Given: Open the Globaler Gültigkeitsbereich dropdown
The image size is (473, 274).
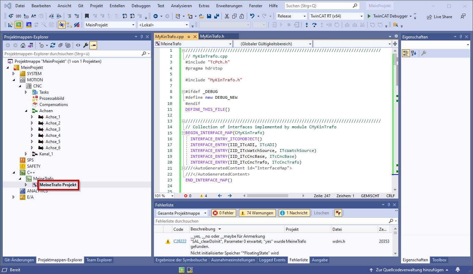Looking at the screenshot, I should (273, 44).
